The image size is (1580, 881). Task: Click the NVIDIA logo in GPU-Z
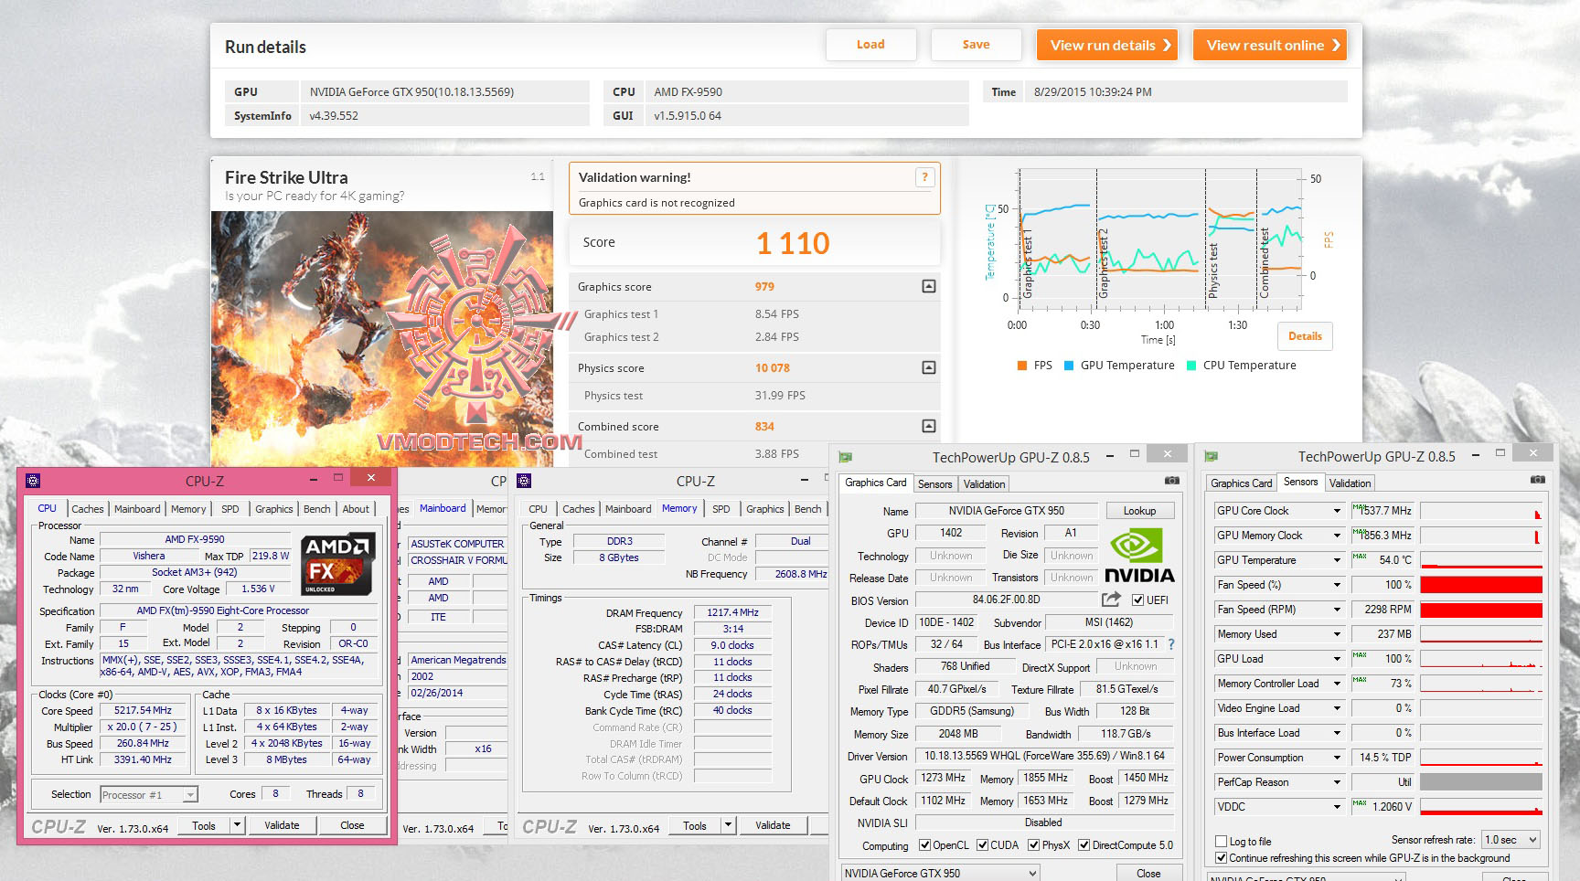pos(1138,557)
